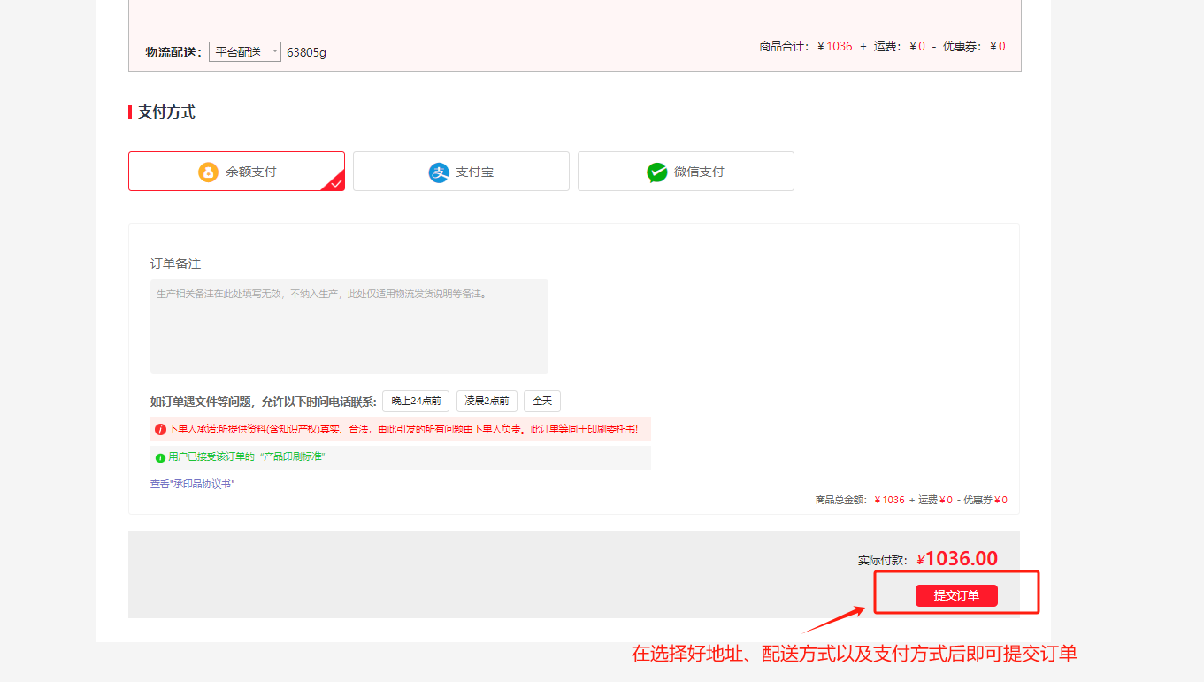This screenshot has width=1204, height=689.
Task: Click the ¥1036.00 实际付款 amount
Action: [x=957, y=559]
